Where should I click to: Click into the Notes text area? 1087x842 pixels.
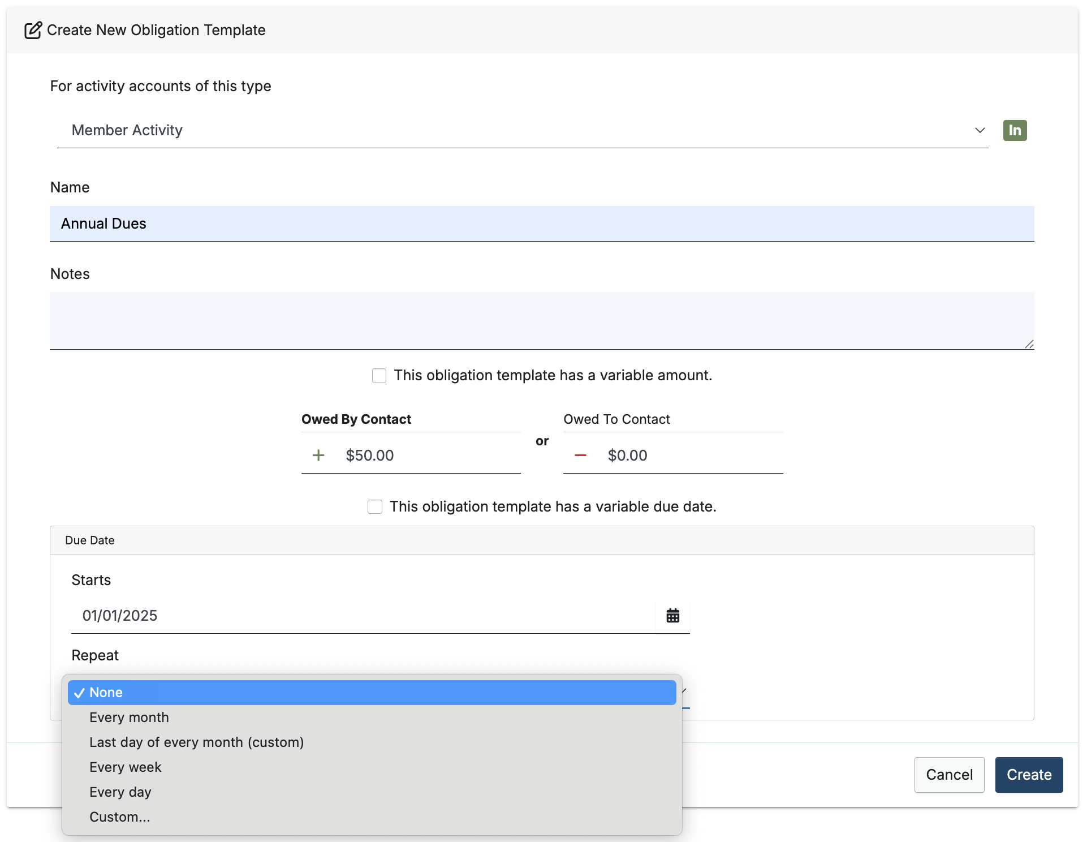click(541, 320)
